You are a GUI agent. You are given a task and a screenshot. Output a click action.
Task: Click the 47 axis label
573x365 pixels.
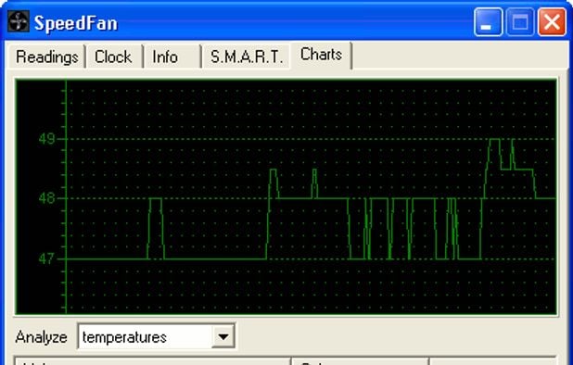tap(47, 259)
